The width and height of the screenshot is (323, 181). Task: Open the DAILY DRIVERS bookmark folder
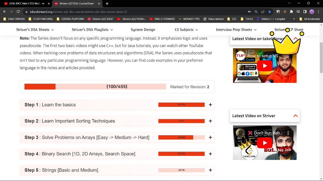click(x=14, y=19)
